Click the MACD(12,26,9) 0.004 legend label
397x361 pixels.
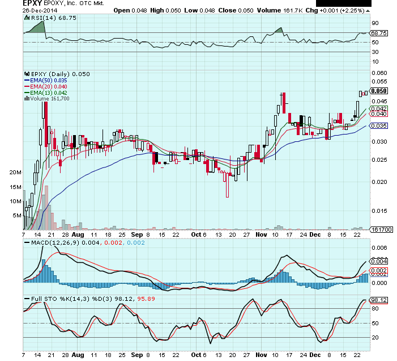tap(65, 243)
